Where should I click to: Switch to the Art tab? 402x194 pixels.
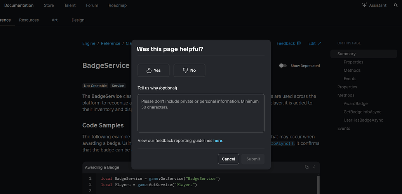coord(55,20)
